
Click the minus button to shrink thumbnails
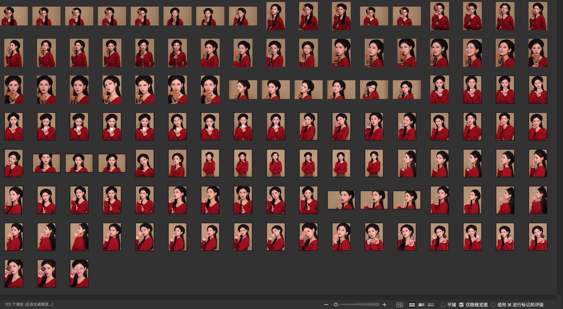point(326,305)
